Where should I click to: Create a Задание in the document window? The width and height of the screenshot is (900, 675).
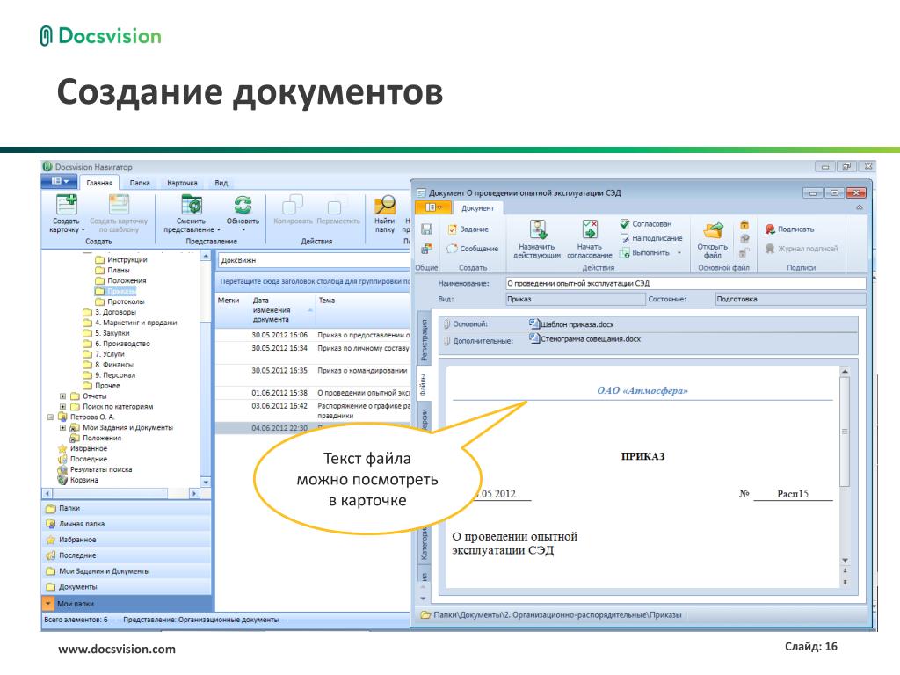pos(468,229)
